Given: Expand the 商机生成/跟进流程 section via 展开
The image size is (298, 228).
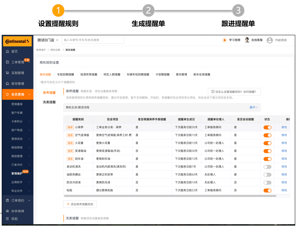Looking at the screenshot, I should coord(253,107).
